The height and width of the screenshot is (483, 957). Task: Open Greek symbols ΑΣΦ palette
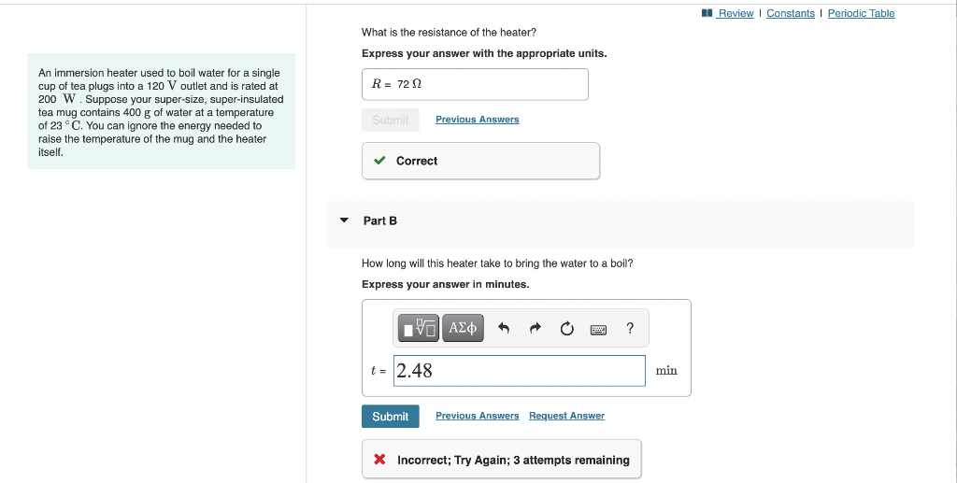pyautogui.click(x=463, y=328)
